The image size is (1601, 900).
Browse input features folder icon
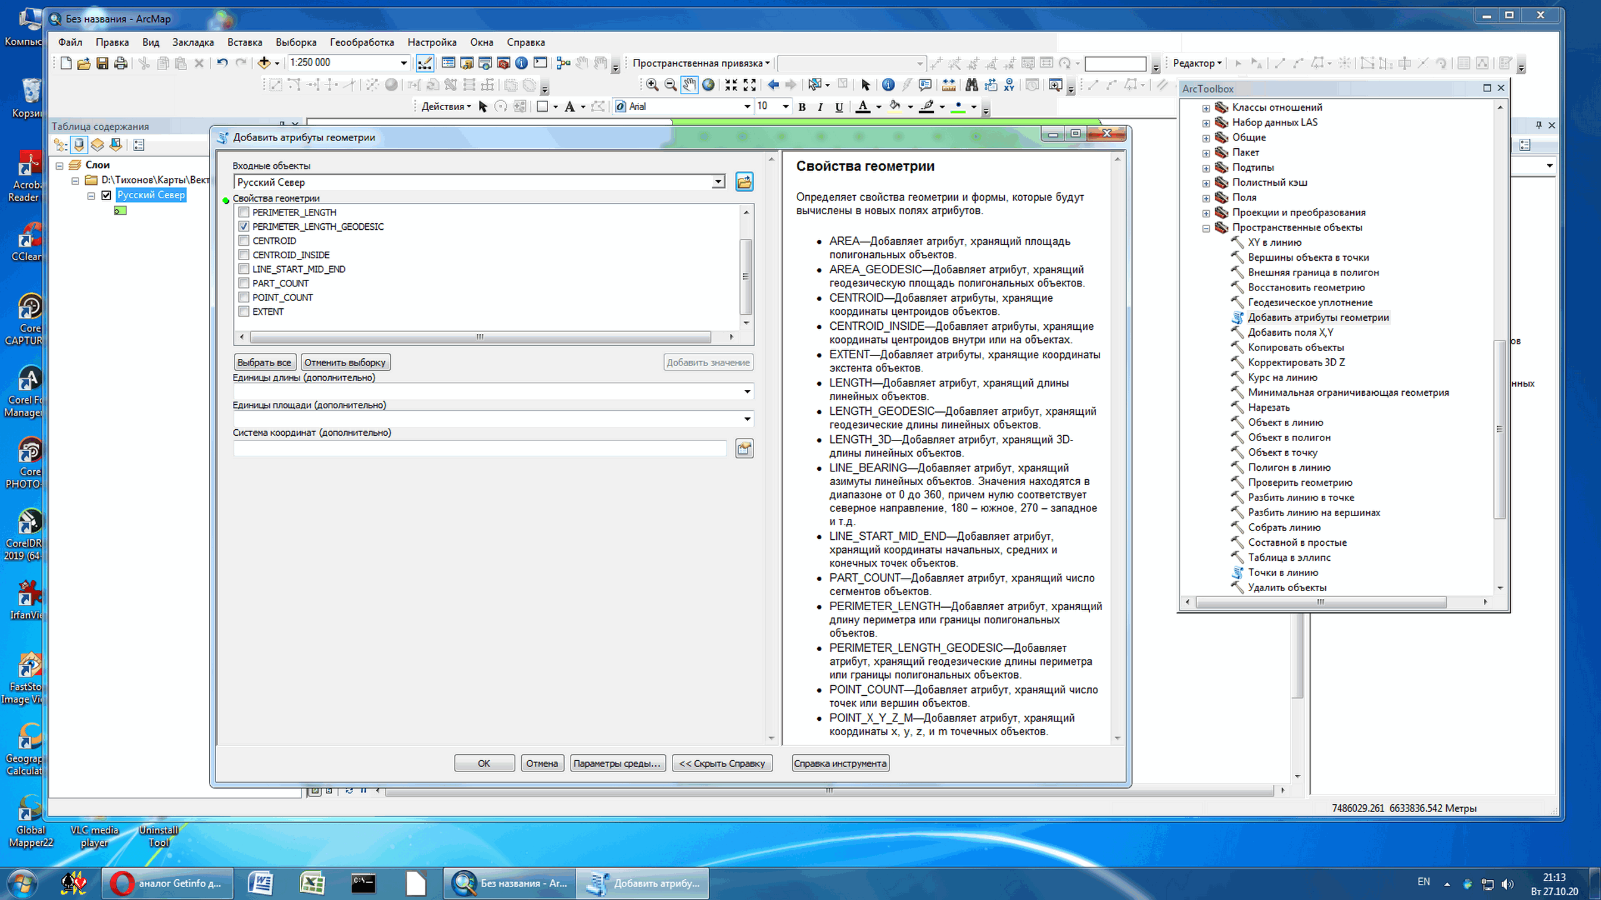[x=744, y=182]
